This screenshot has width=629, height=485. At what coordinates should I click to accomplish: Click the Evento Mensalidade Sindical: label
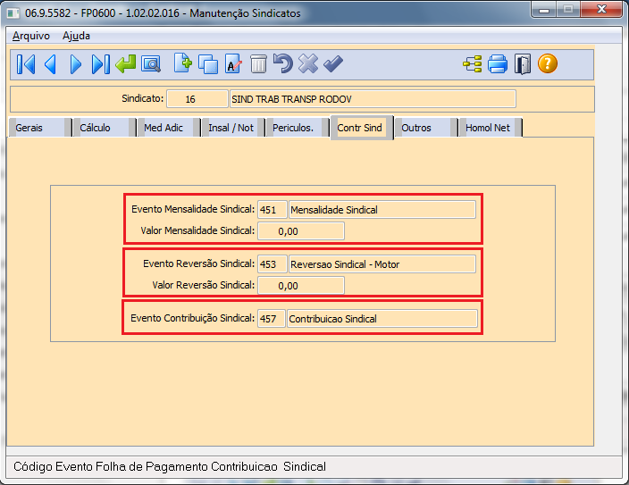click(x=193, y=209)
